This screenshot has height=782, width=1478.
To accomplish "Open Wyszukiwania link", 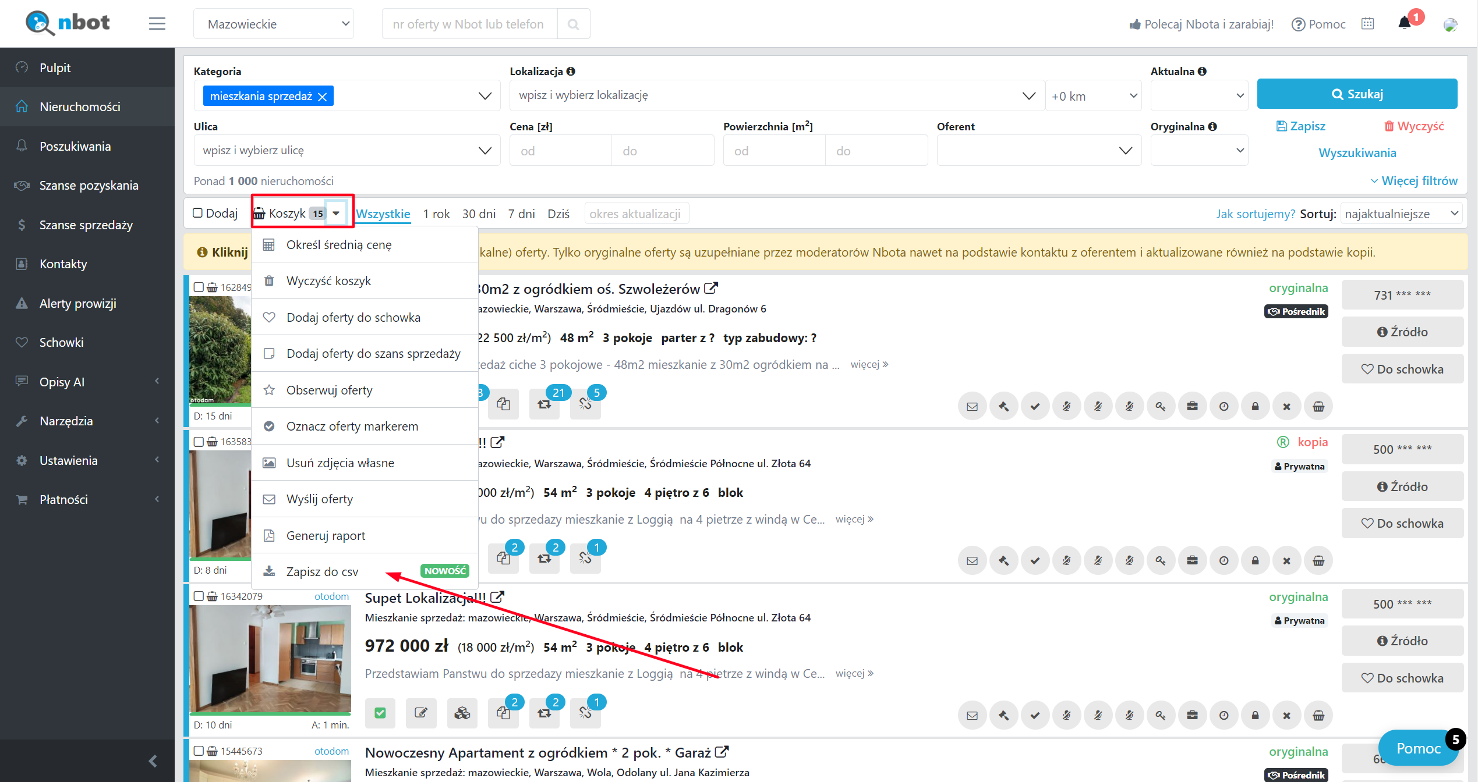I will (x=1357, y=153).
